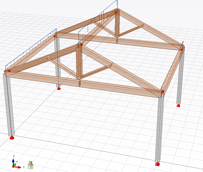The image size is (203, 172).
Task: Select the front-left gray column
Action: coord(9,105)
